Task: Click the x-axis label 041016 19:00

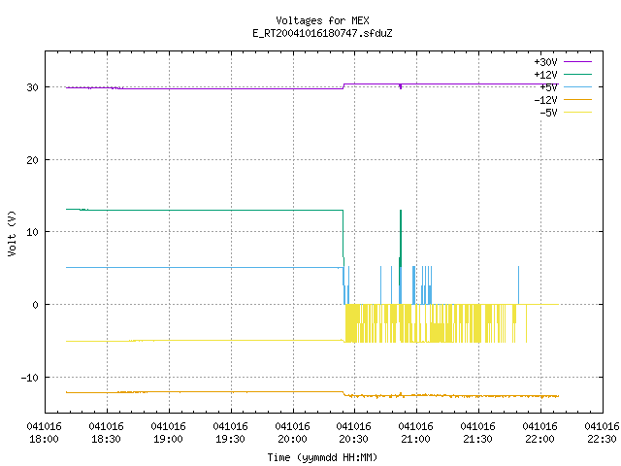Action: (168, 432)
